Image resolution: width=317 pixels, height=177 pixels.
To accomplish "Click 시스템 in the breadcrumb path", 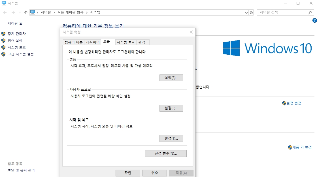I will click(95, 12).
